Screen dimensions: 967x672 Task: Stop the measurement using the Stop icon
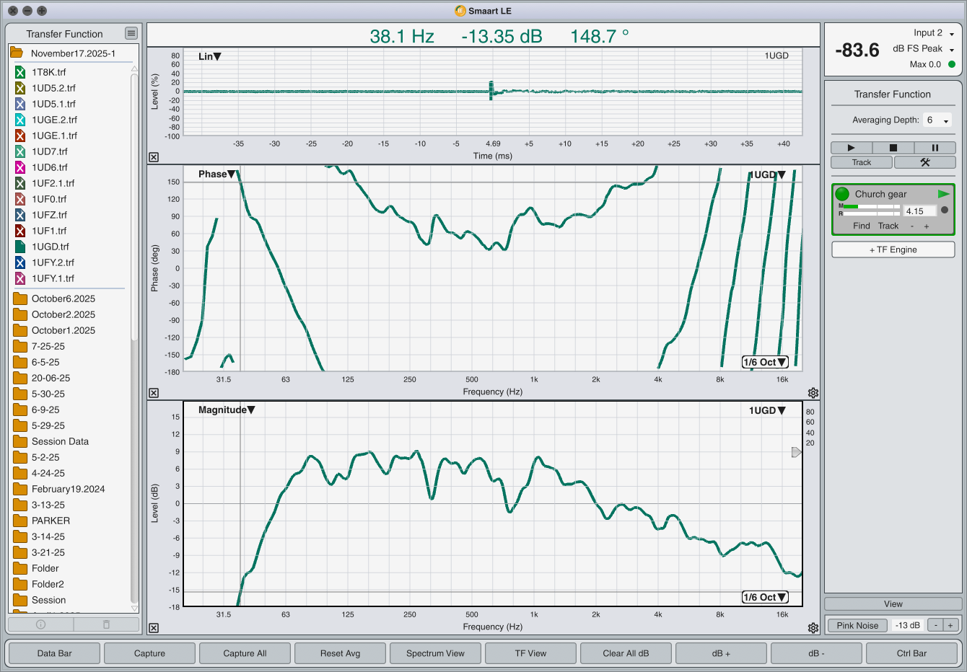coord(893,147)
